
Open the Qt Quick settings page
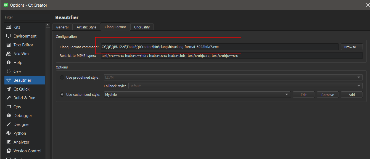click(x=25, y=89)
